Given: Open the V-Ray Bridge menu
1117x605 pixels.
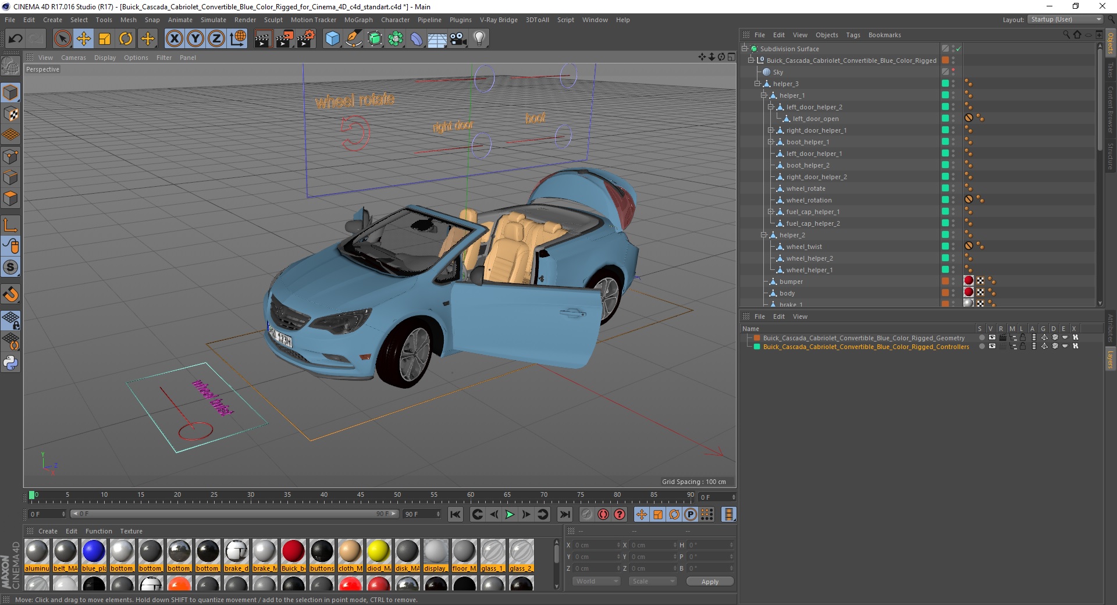Looking at the screenshot, I should (499, 20).
